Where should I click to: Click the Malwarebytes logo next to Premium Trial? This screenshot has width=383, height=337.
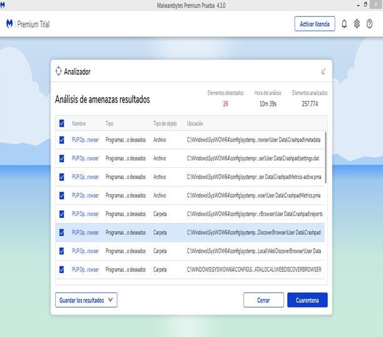pos(9,24)
